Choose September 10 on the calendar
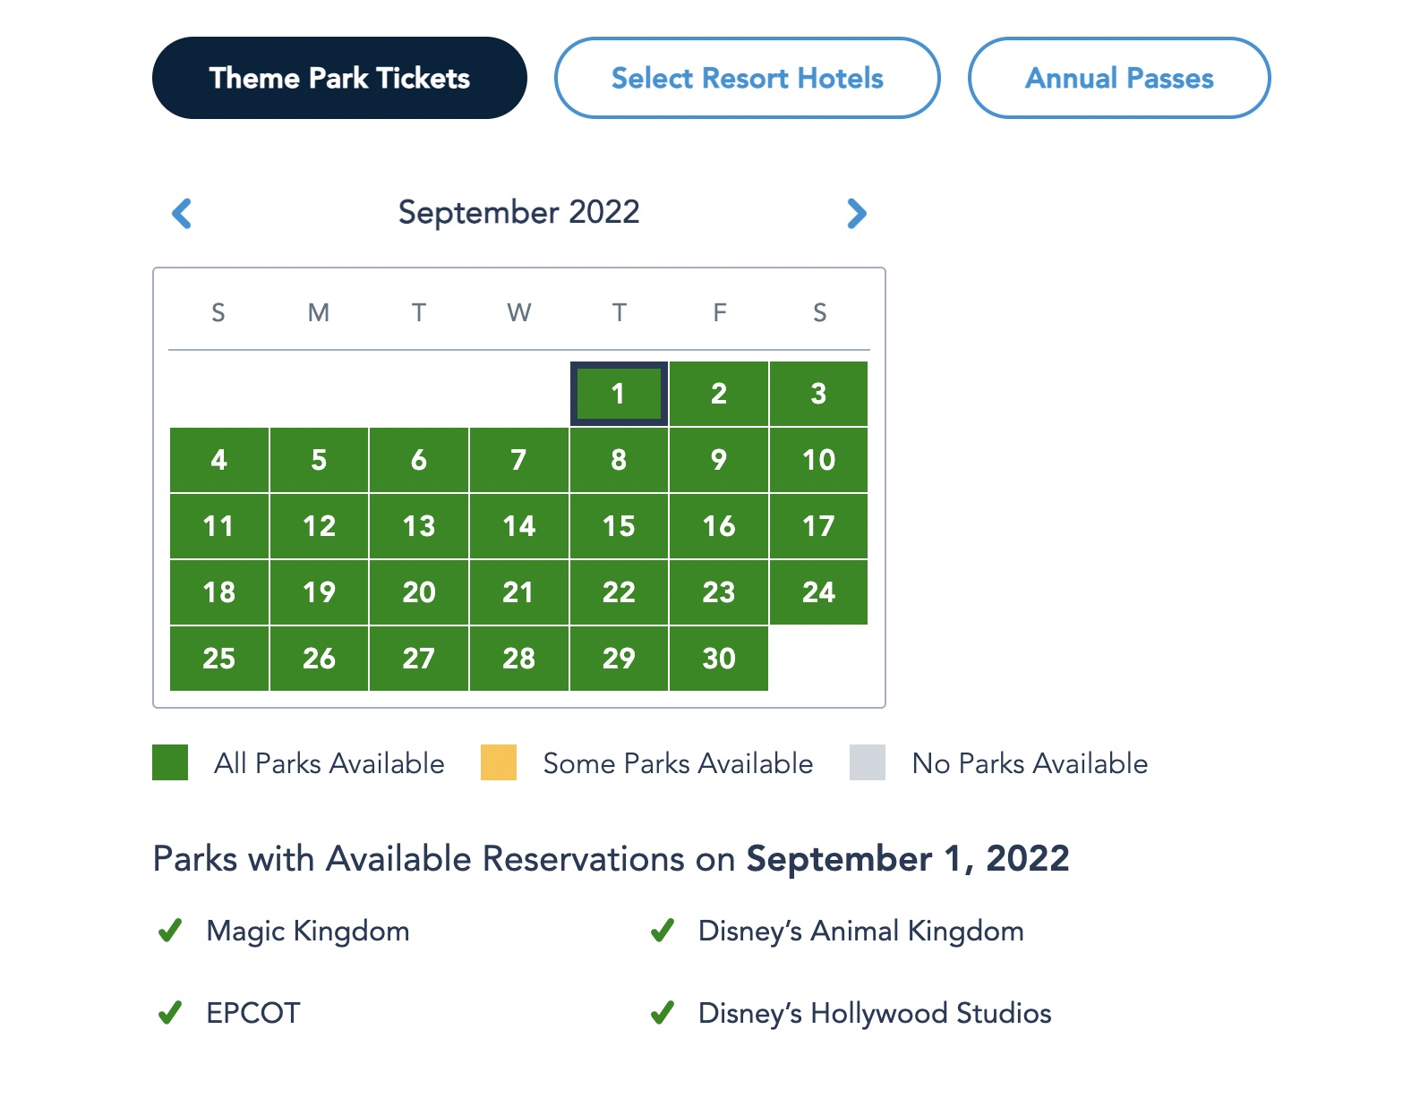1420x1106 pixels. tap(818, 460)
